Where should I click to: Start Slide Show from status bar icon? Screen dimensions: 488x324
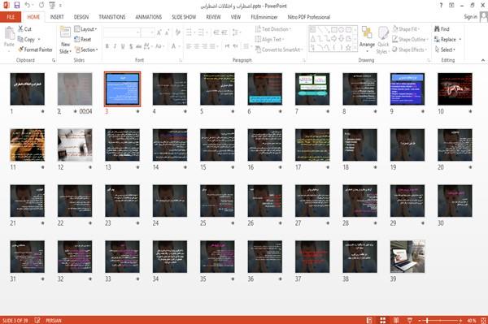410,320
